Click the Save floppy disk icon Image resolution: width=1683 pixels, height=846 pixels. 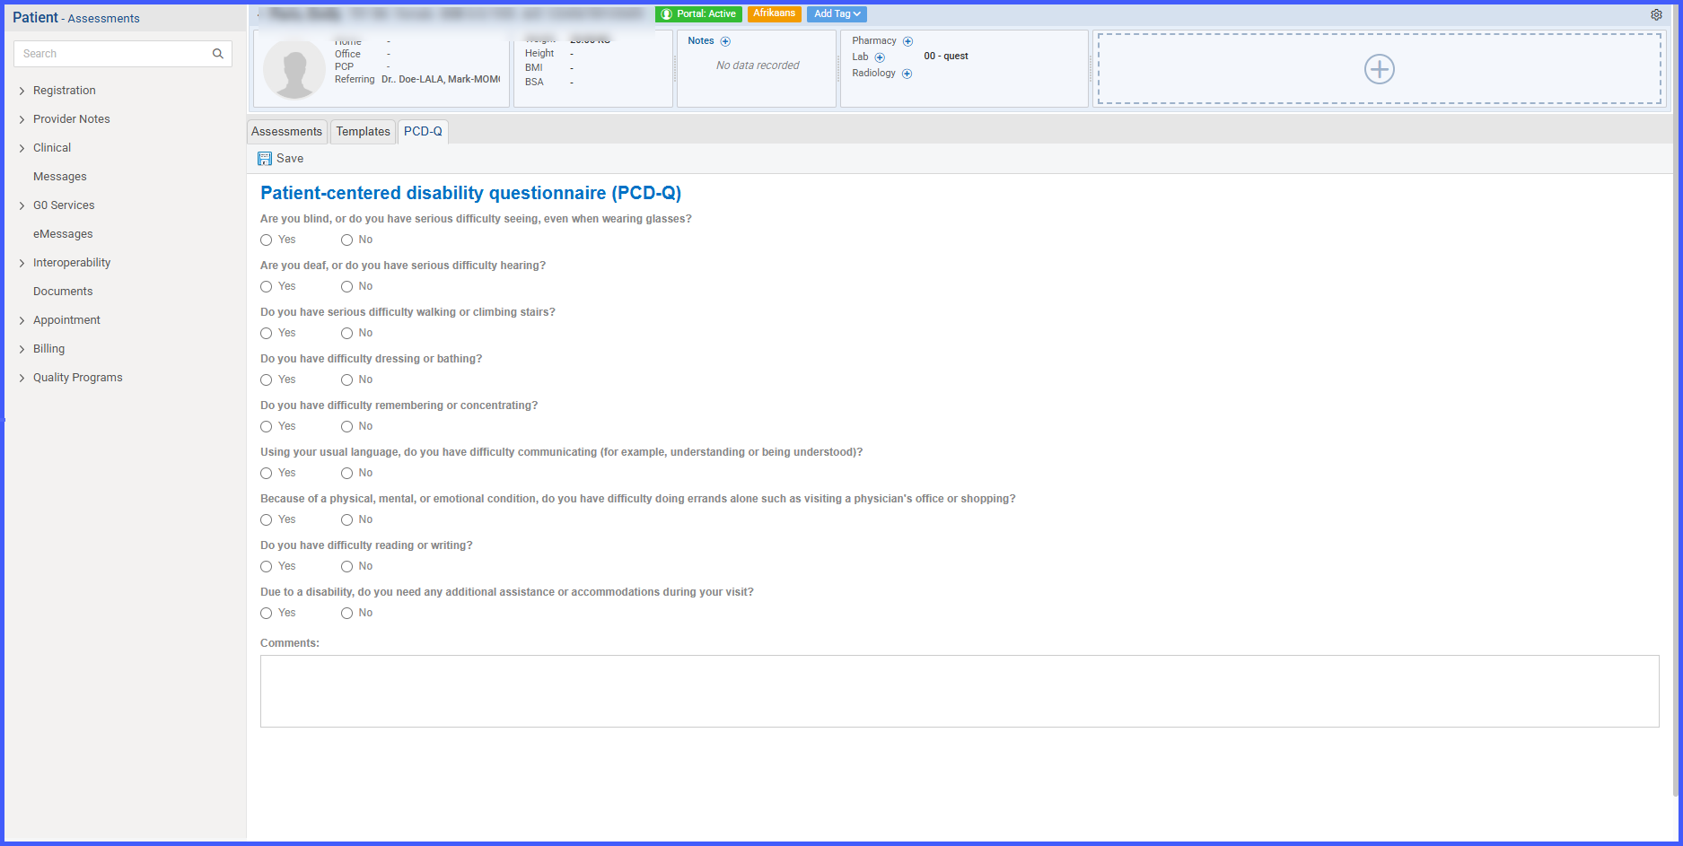265,159
